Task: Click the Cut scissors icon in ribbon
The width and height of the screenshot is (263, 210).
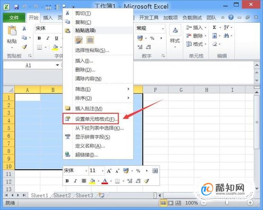Action: [x=24, y=28]
